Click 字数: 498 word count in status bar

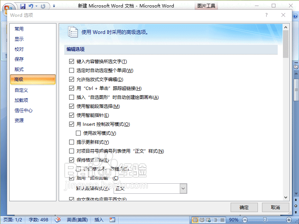pos(38,220)
